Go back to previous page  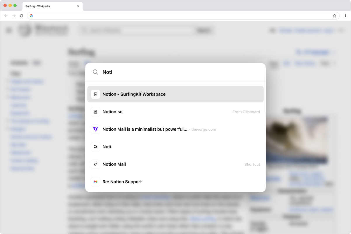(6, 16)
